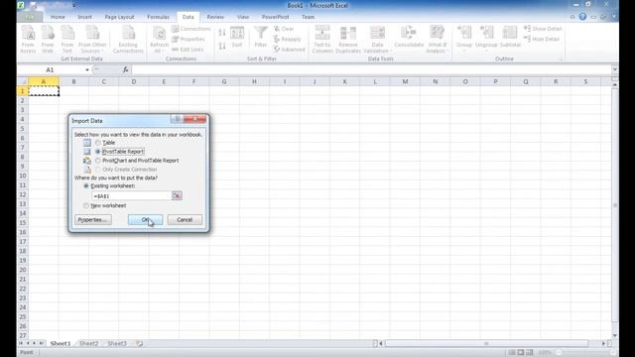This screenshot has width=635, height=357.
Task: Switch to Page Layout view icon
Action: click(520, 353)
